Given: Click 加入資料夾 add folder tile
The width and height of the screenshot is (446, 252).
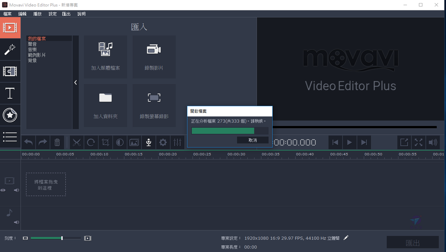Looking at the screenshot, I should [x=105, y=105].
